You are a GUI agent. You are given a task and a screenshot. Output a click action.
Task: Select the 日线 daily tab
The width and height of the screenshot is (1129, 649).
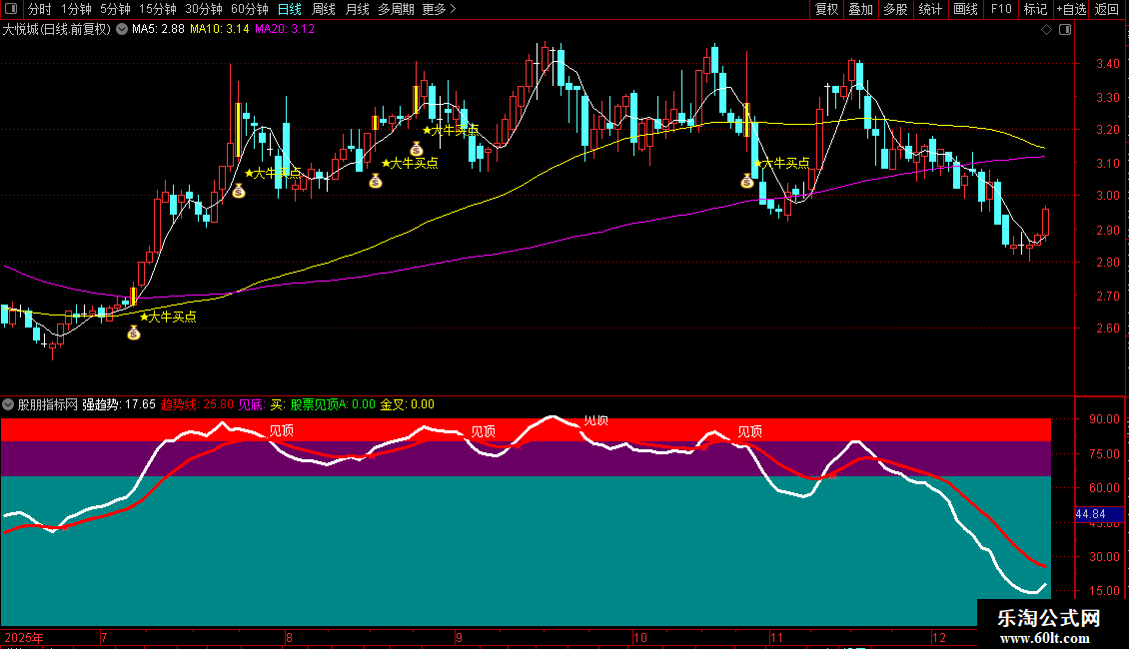[290, 9]
